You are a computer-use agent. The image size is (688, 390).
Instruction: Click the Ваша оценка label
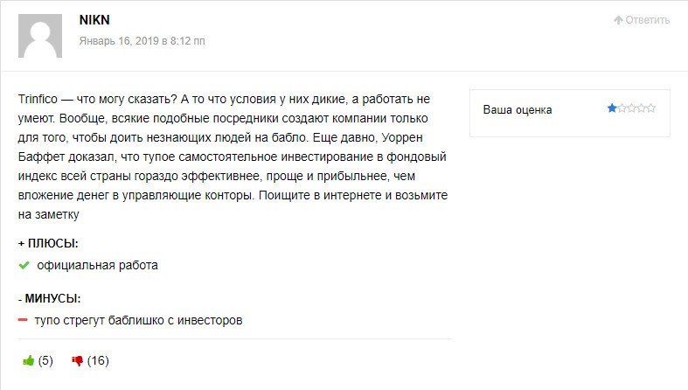point(518,109)
